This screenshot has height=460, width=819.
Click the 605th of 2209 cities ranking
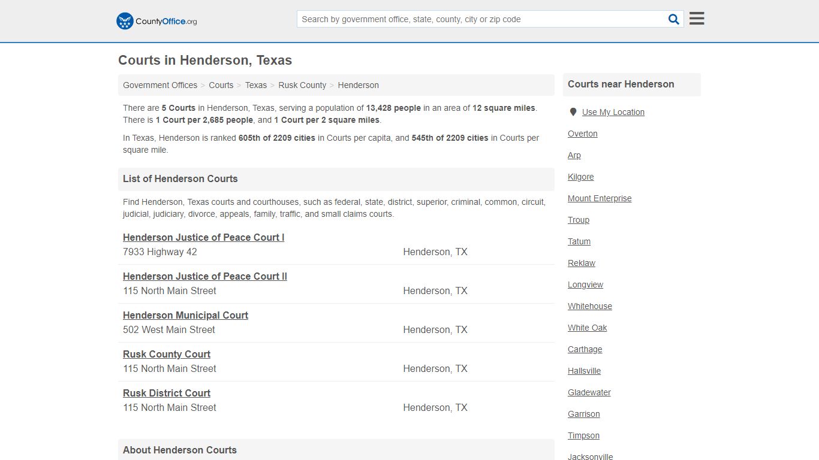pos(277,138)
